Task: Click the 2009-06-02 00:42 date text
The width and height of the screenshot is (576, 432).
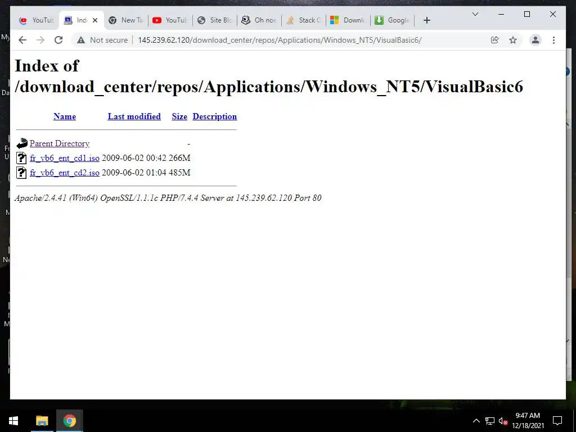Action: [x=134, y=158]
